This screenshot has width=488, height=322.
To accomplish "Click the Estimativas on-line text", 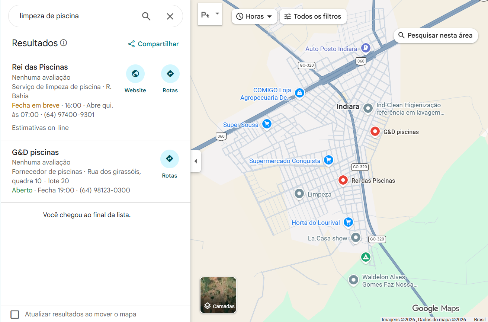I will pyautogui.click(x=40, y=128).
